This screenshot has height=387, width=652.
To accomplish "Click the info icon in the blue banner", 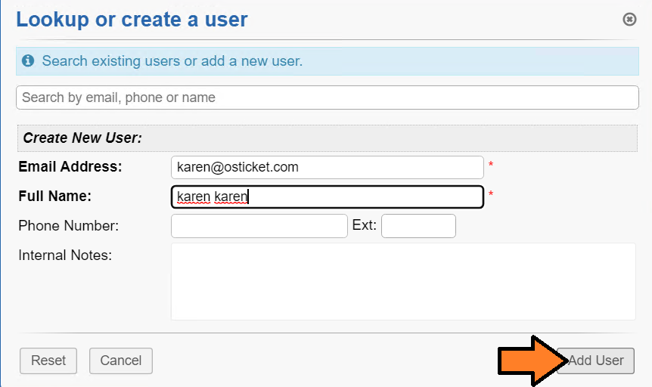I will coord(28,60).
